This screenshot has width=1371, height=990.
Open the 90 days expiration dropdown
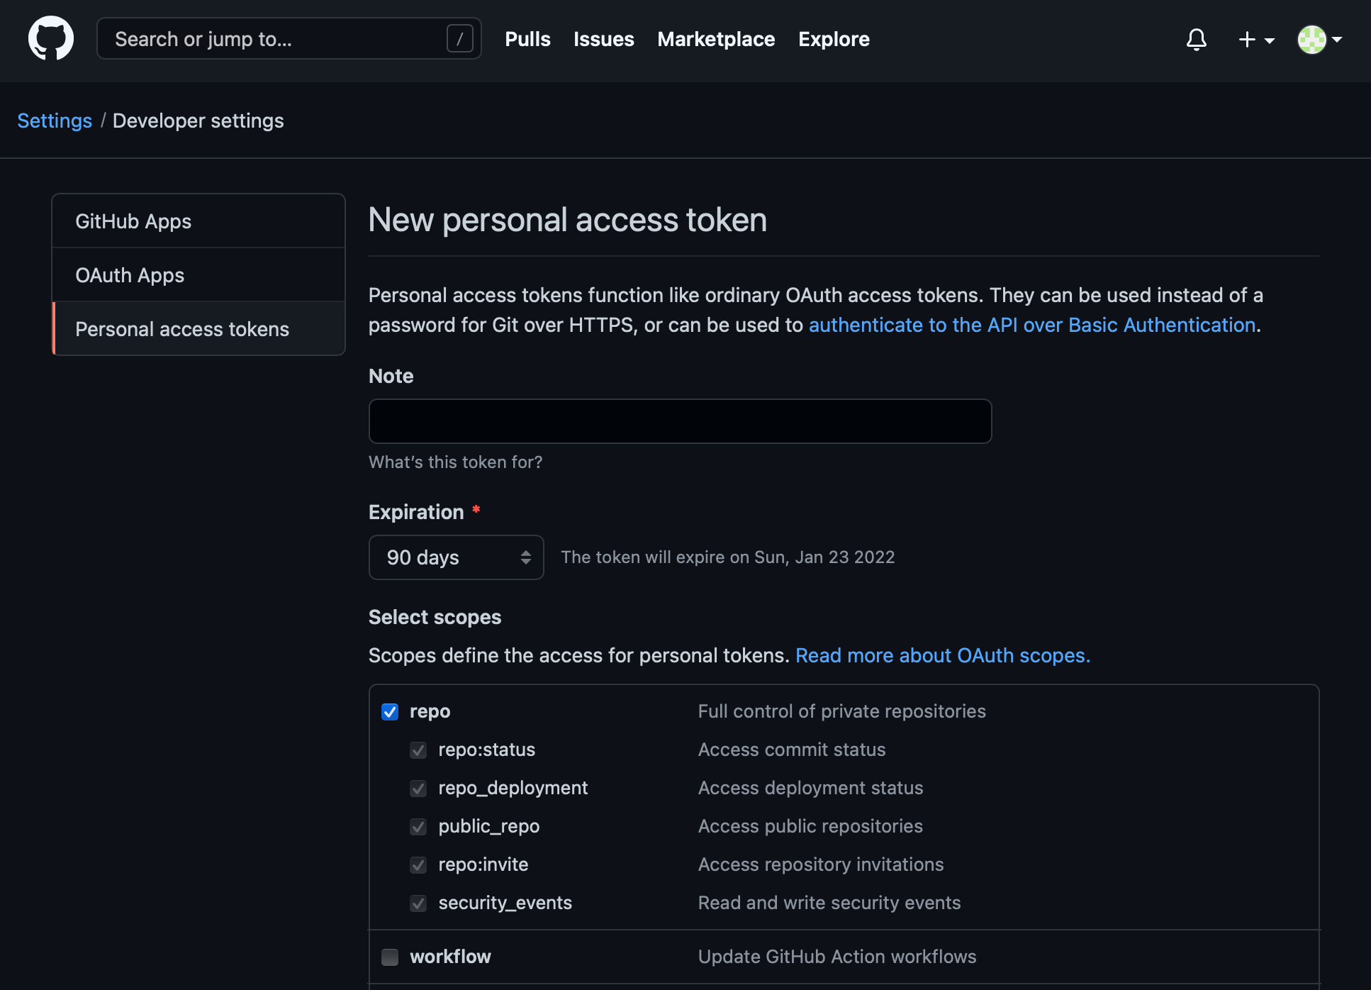coord(456,557)
